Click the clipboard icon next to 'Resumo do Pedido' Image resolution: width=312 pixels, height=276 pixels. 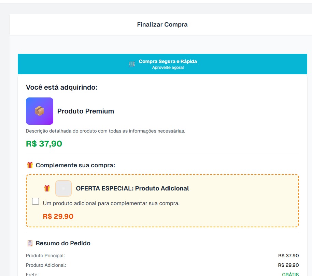click(30, 243)
